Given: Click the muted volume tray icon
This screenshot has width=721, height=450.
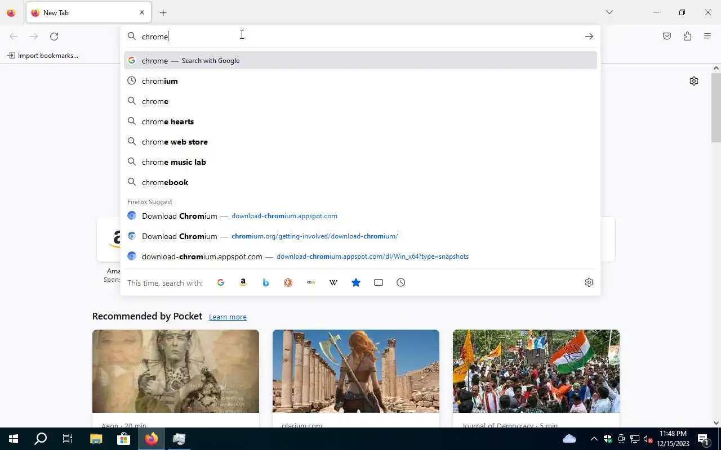Looking at the screenshot, I should coord(648,439).
